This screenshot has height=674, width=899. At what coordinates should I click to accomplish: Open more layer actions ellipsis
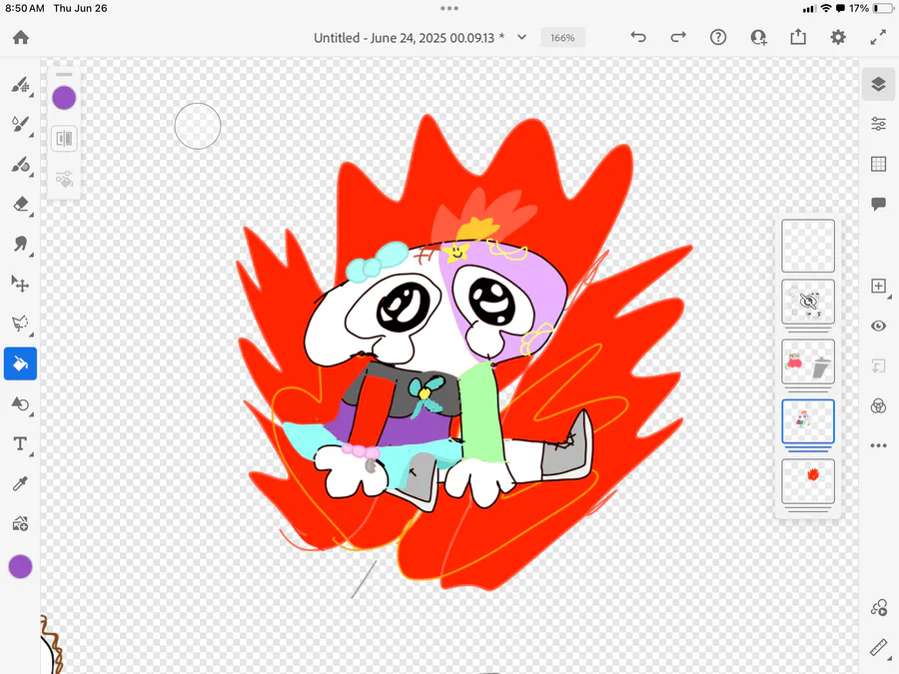(x=878, y=445)
